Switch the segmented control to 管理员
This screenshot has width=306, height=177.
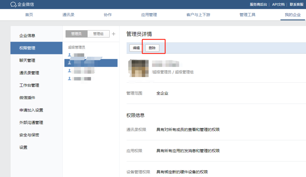pos(76,33)
